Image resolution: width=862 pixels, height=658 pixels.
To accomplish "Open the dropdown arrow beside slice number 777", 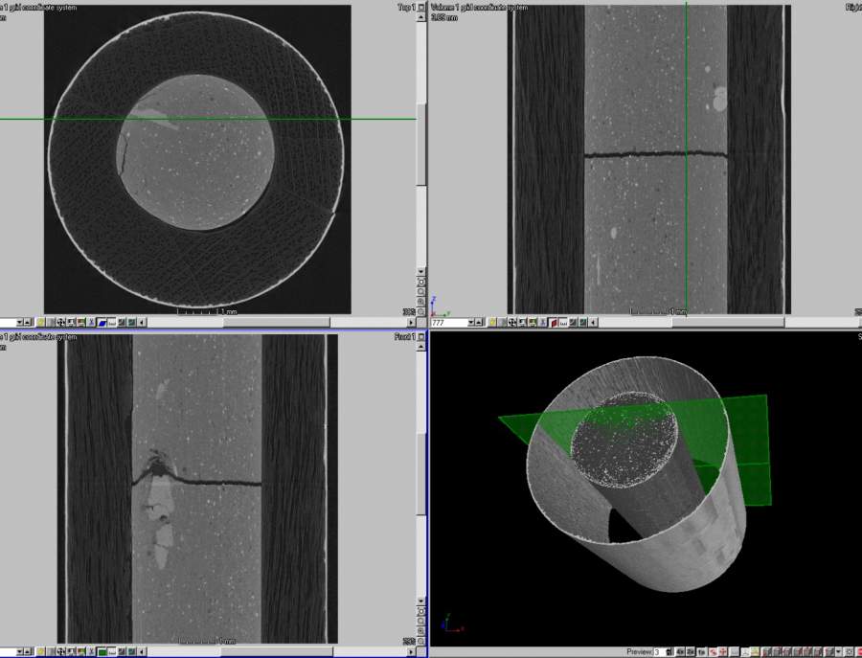I will [472, 323].
